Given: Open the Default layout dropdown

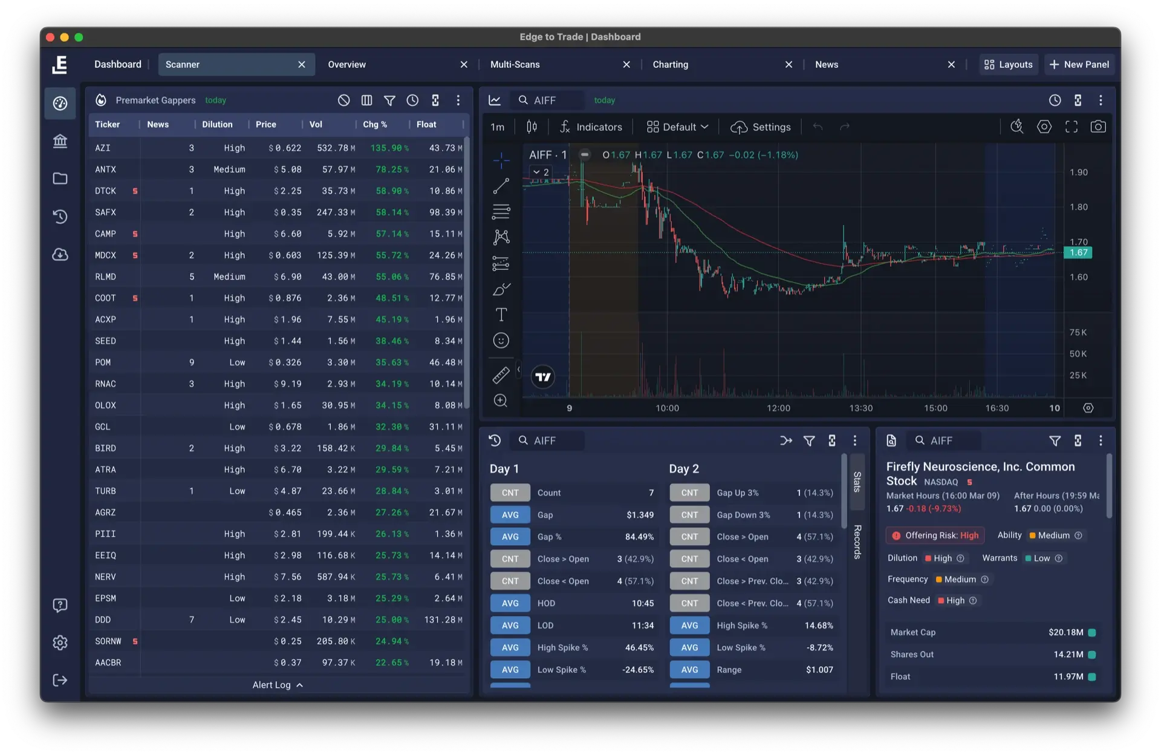Looking at the screenshot, I should tap(677, 127).
